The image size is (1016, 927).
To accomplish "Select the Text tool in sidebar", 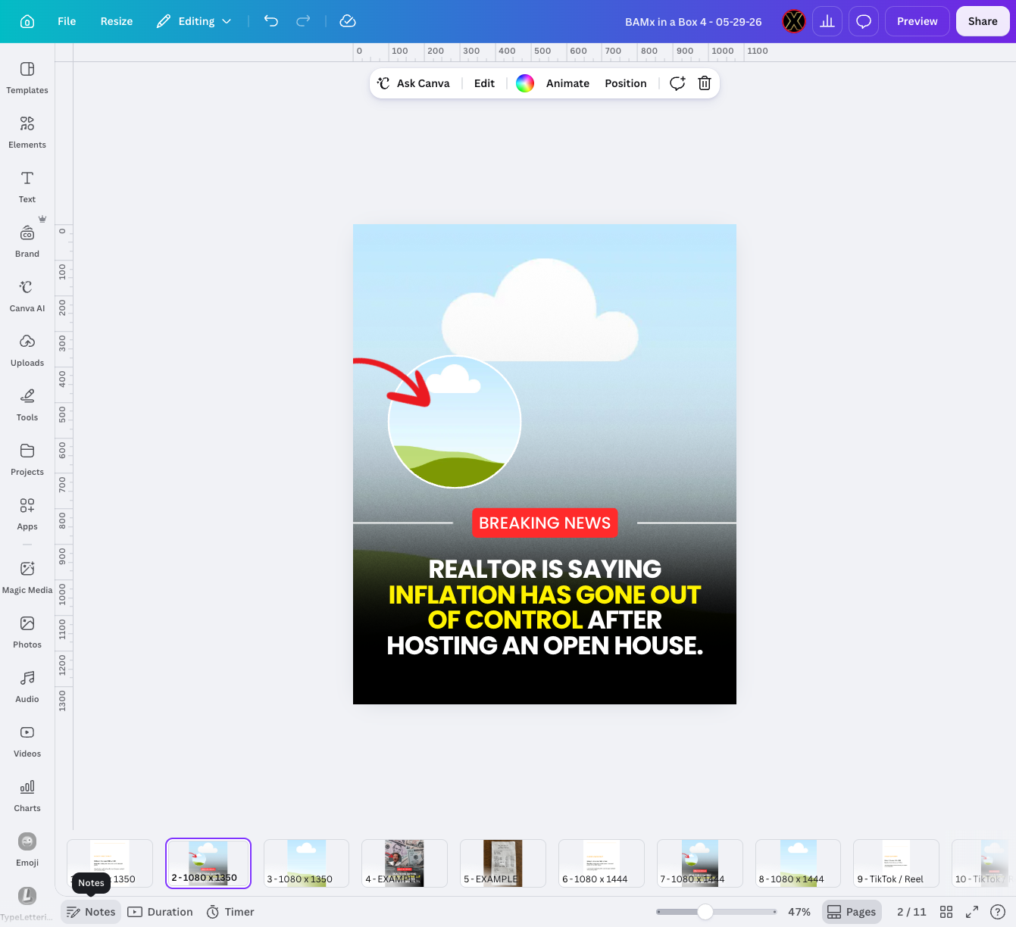I will (27, 187).
